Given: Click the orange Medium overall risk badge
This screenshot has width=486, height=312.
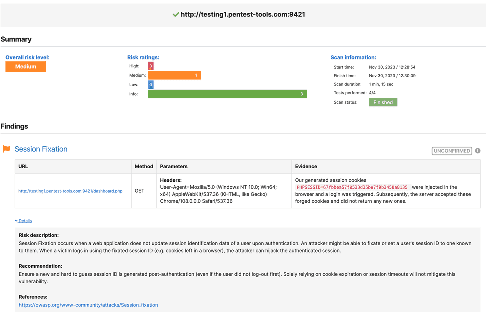Looking at the screenshot, I should click(26, 67).
